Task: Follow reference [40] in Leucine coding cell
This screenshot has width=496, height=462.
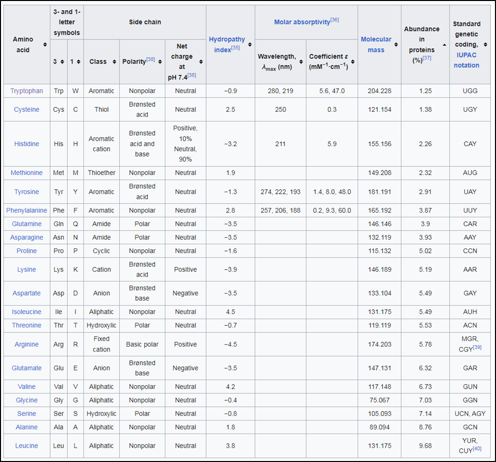Action: coord(477,448)
